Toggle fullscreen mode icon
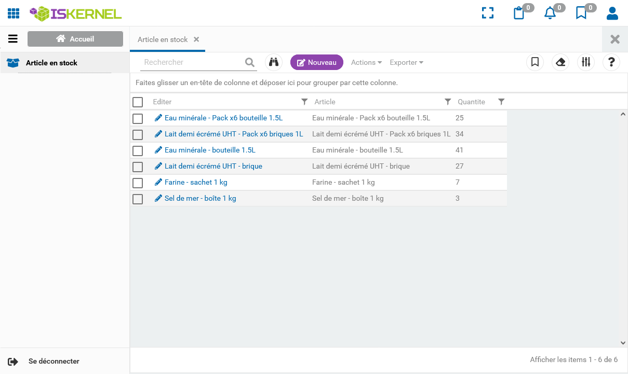Image resolution: width=628 pixels, height=374 pixels. pyautogui.click(x=487, y=13)
